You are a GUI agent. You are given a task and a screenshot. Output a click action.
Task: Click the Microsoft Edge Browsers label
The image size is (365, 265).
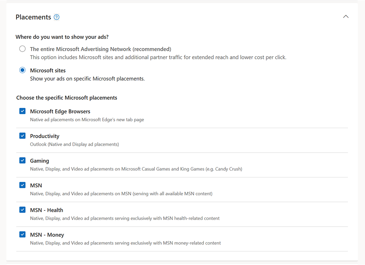(60, 112)
